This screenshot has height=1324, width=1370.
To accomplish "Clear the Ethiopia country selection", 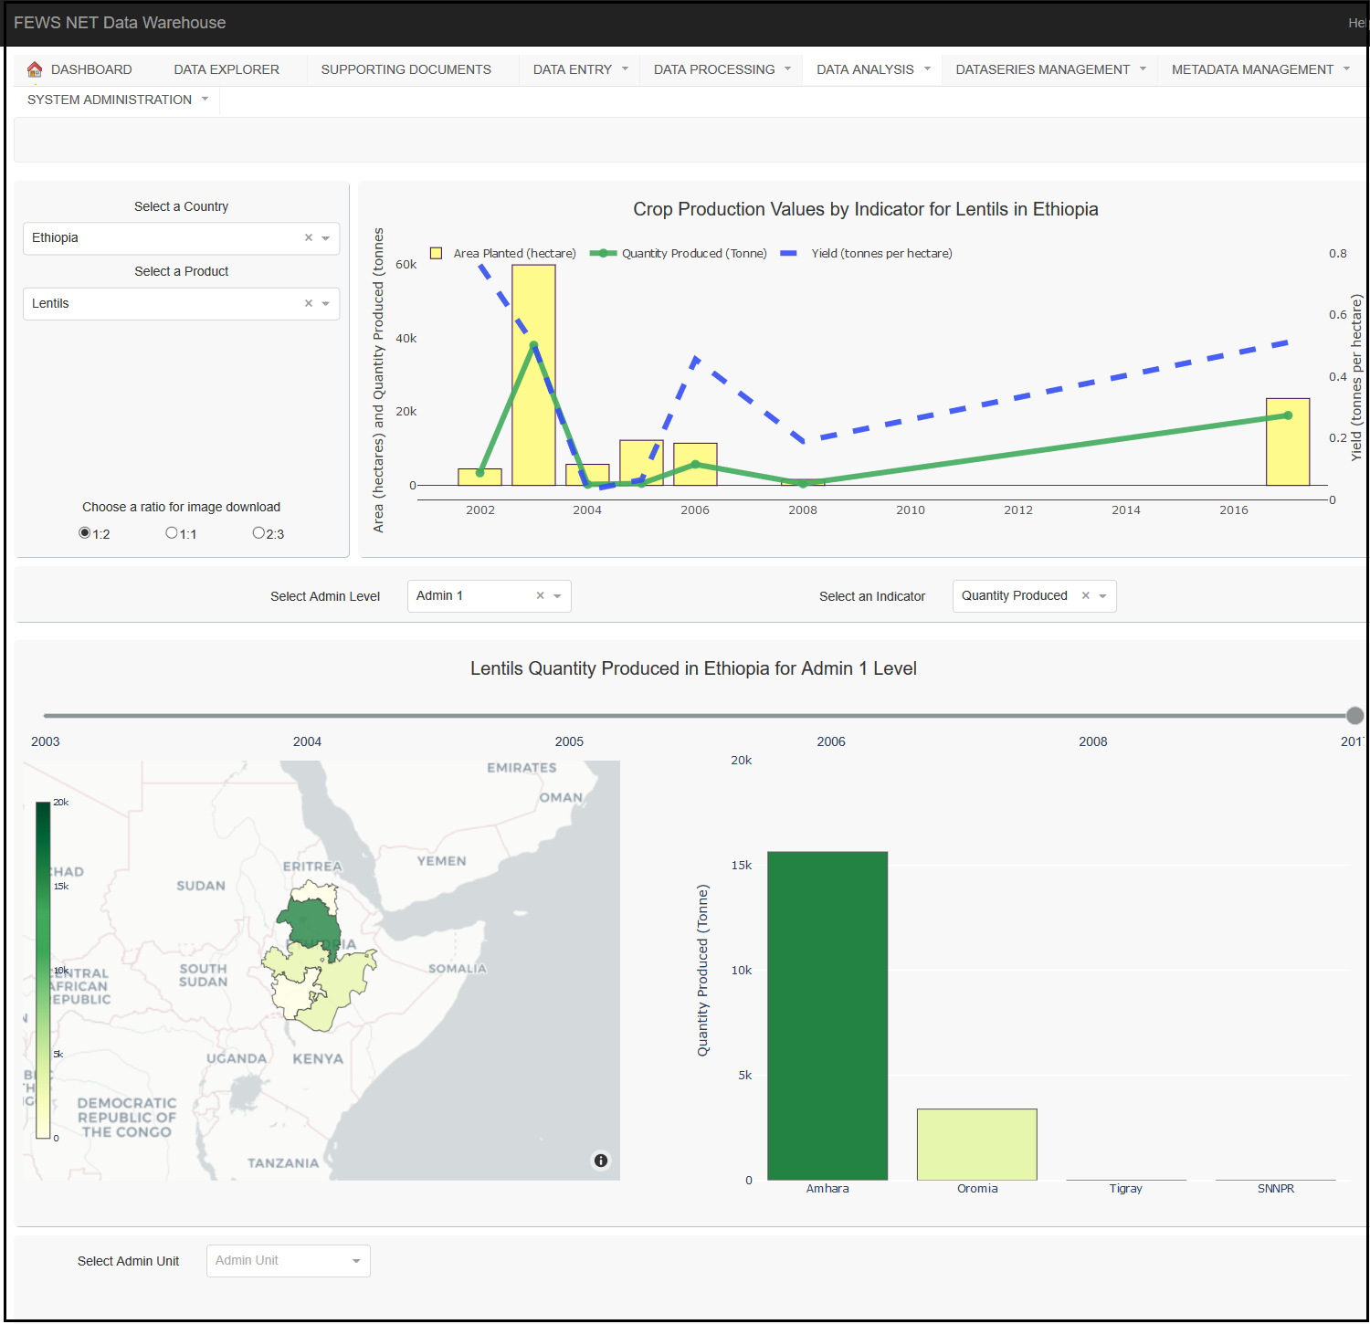I will [x=309, y=237].
